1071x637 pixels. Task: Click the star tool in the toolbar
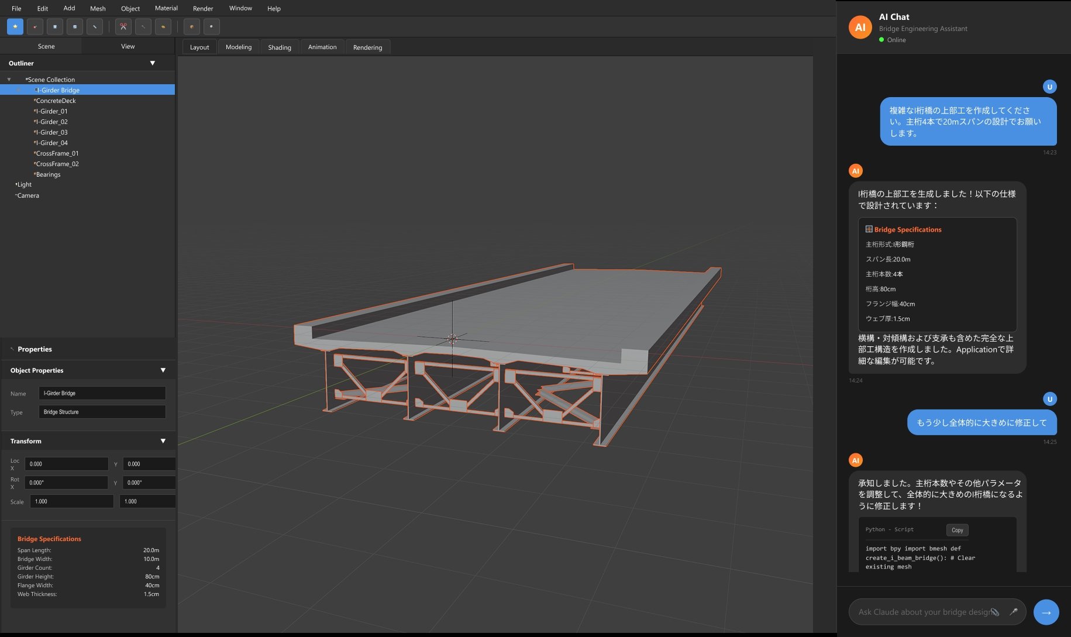pos(15,26)
